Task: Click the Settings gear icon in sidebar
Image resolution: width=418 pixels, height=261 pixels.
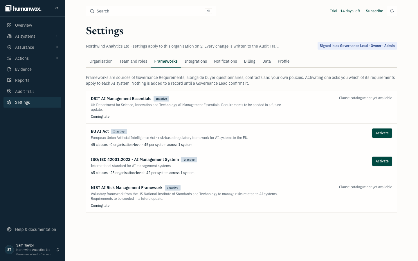Action: pos(9,102)
